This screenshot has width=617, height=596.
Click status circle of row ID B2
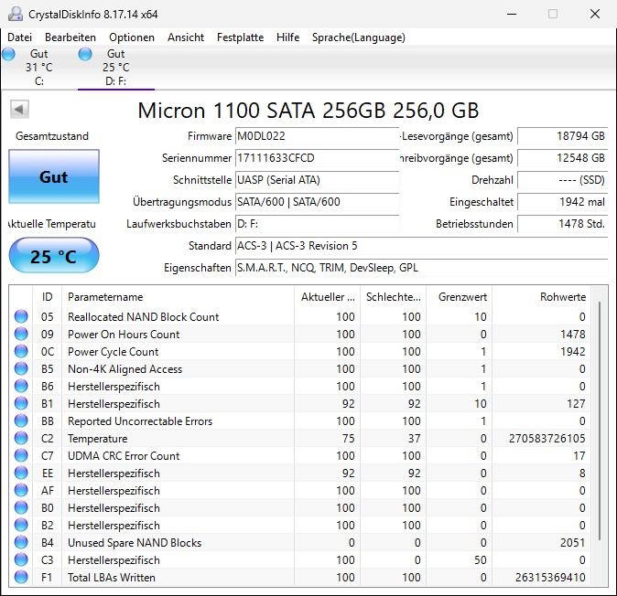(x=21, y=525)
